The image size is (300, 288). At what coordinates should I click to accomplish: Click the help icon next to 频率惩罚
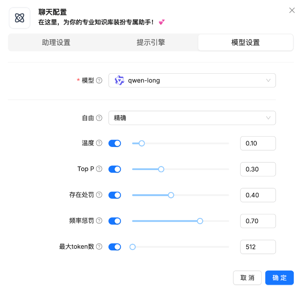coord(99,221)
